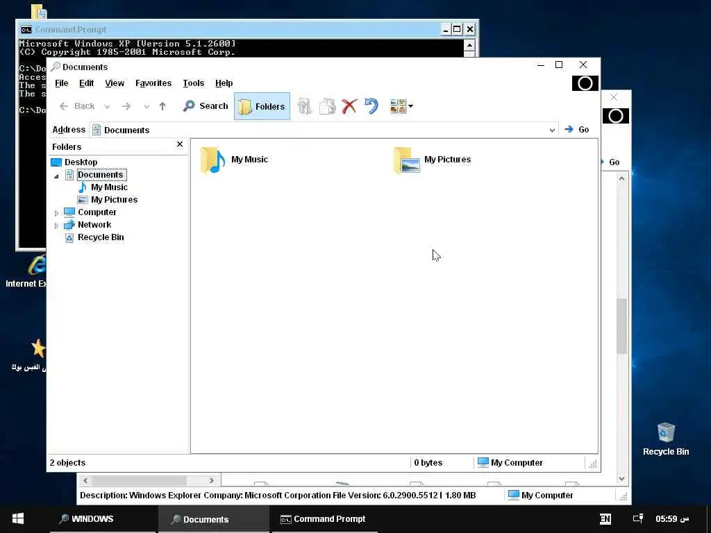Viewport: 711px width, 533px height.
Task: Click the blue Undo arrow icon
Action: pyautogui.click(x=371, y=106)
